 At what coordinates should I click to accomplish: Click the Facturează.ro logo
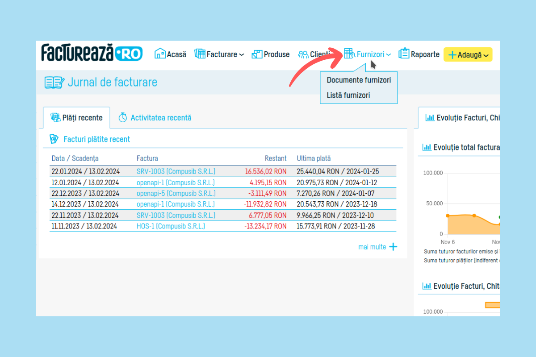pos(92,53)
